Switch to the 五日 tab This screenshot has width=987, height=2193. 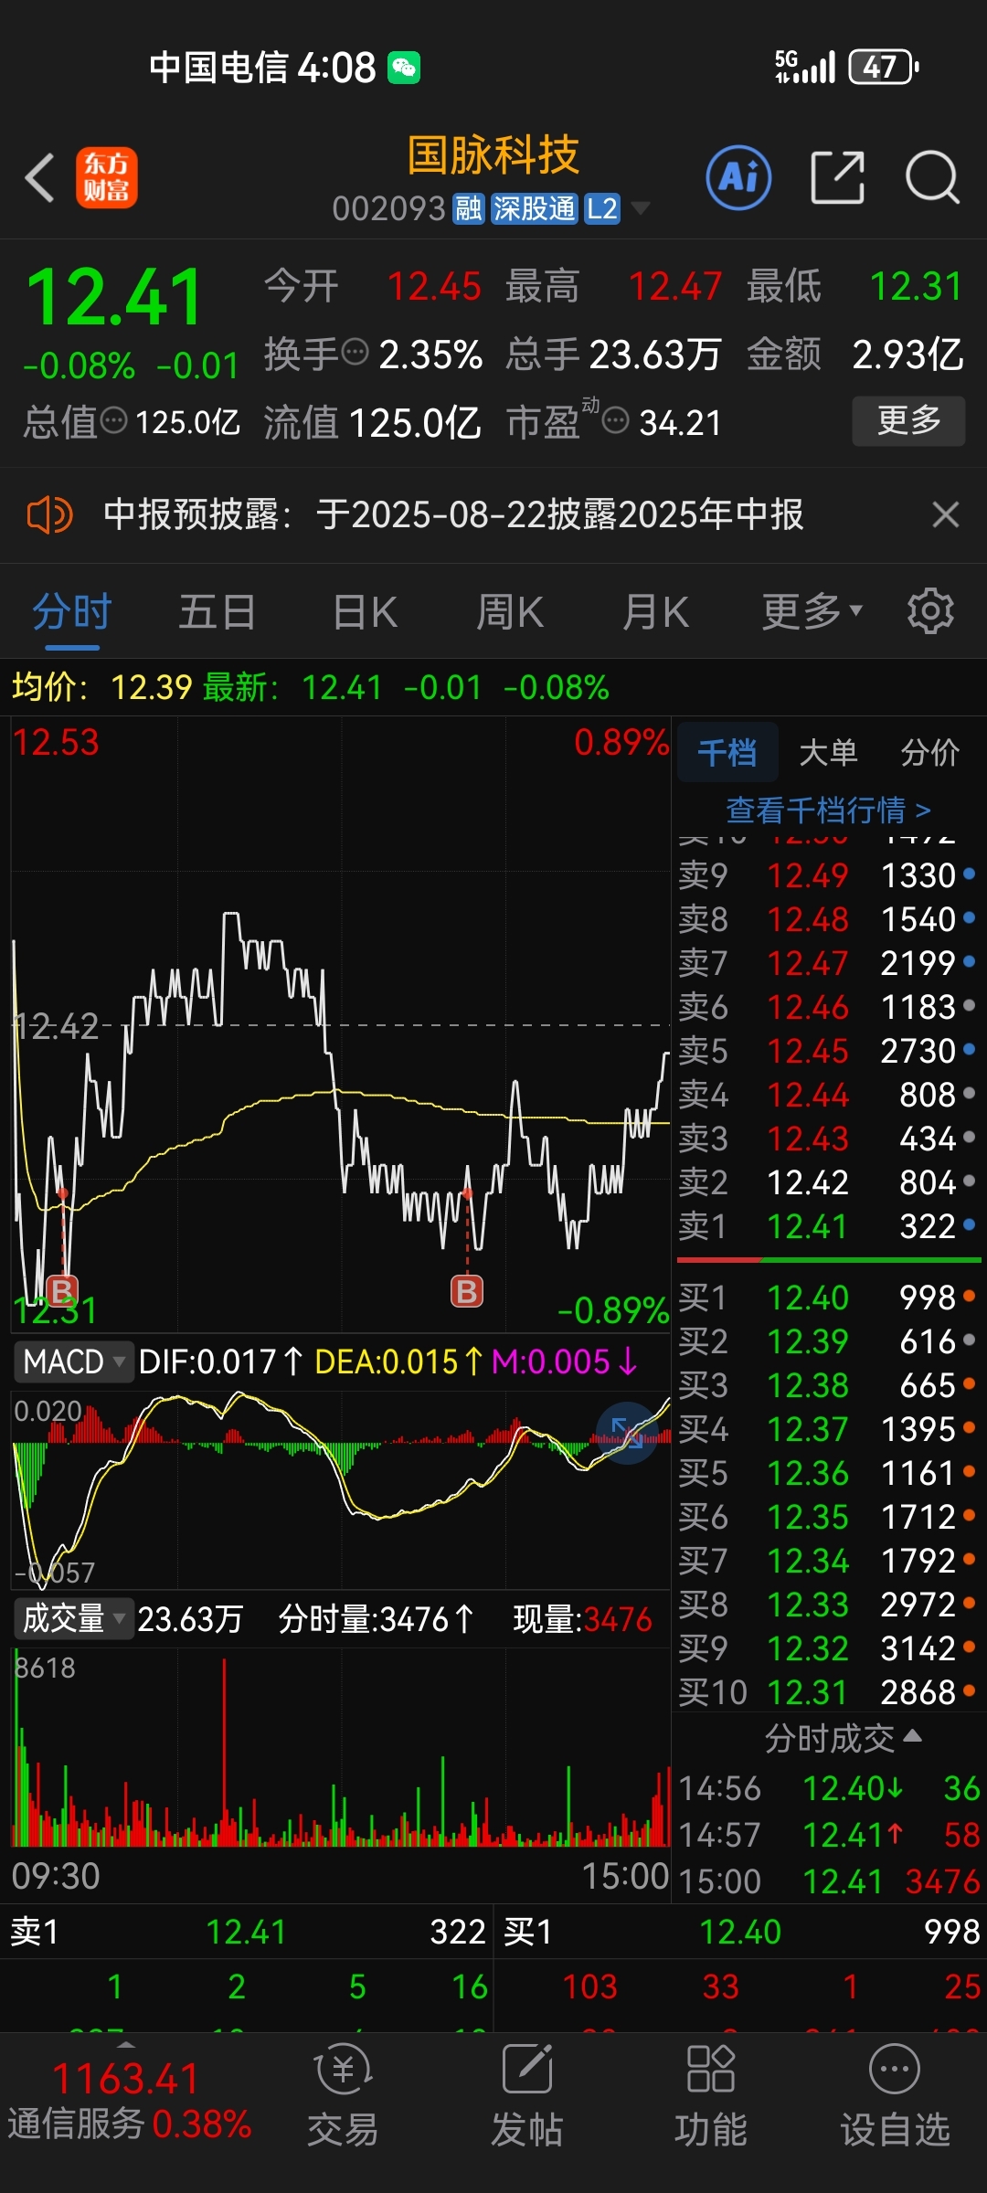tap(217, 612)
